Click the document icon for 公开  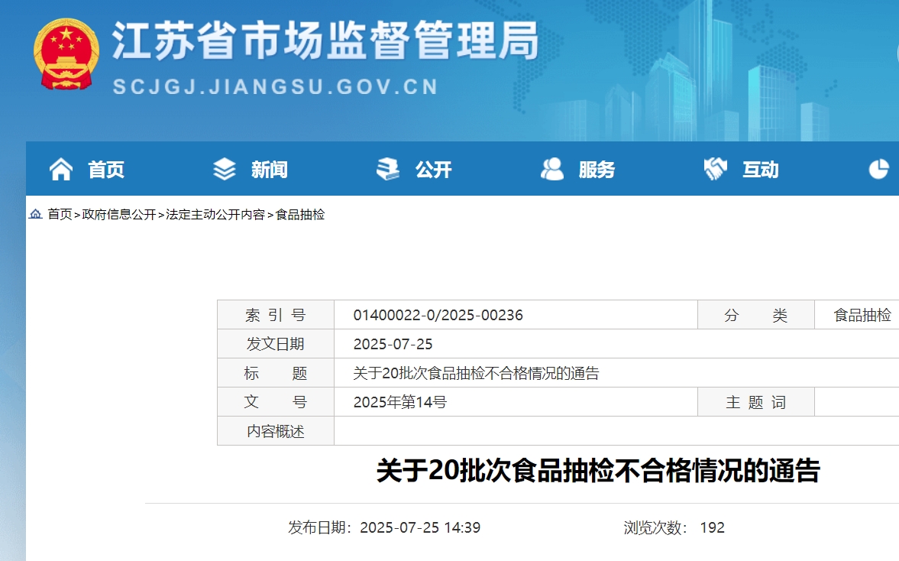388,170
